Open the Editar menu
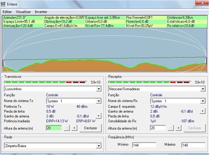This screenshot has height=155, width=210. click(x=7, y=12)
